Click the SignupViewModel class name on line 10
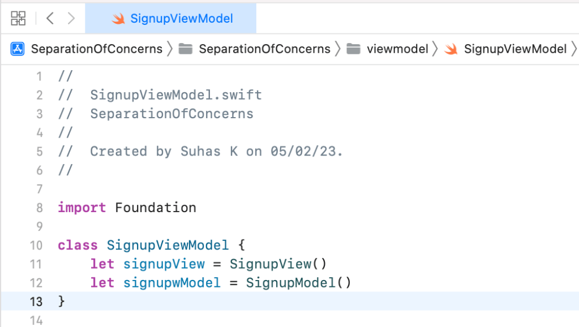579x327 pixels. click(168, 246)
